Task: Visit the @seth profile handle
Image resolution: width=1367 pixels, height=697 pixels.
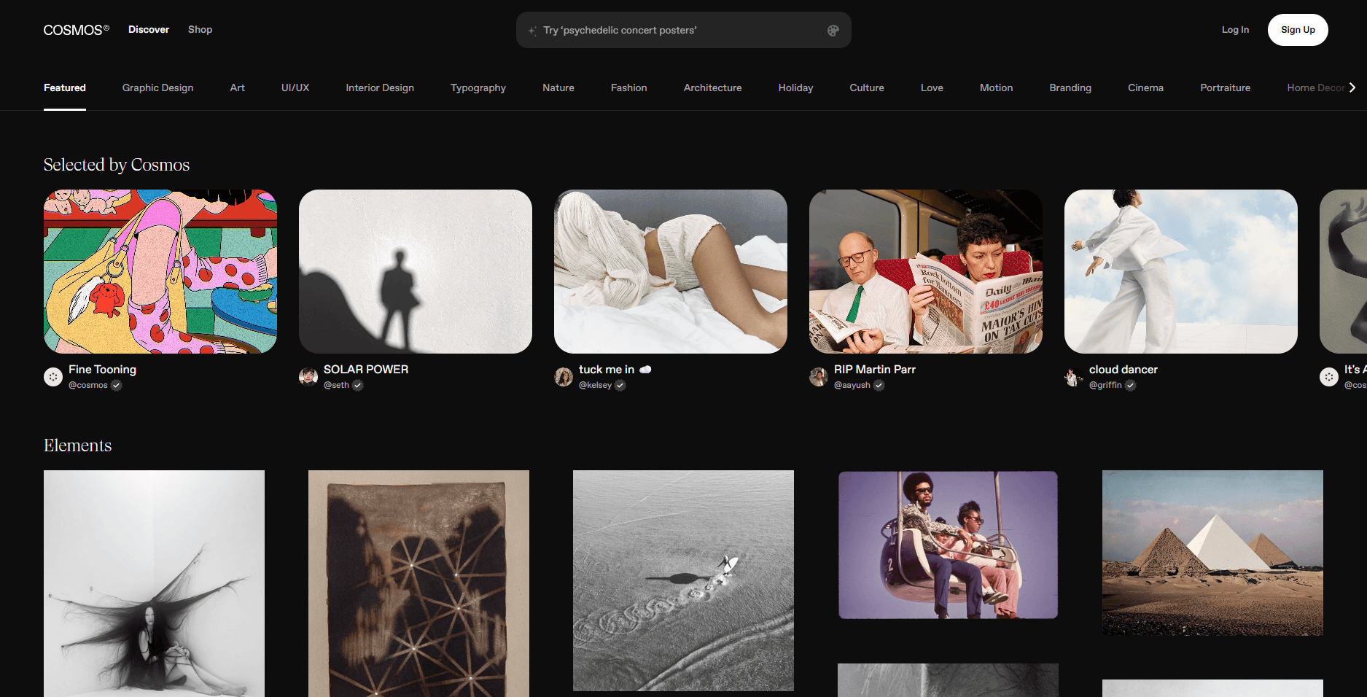Action: [x=336, y=385]
